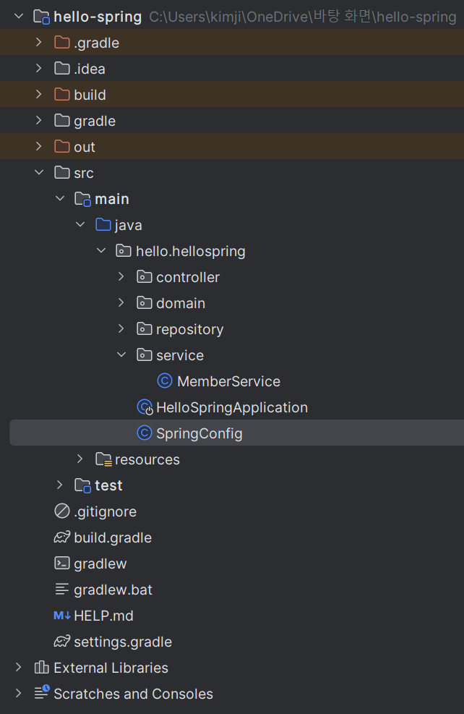Click the HELP.md markdown file icon
The height and width of the screenshot is (714, 464).
[62, 616]
